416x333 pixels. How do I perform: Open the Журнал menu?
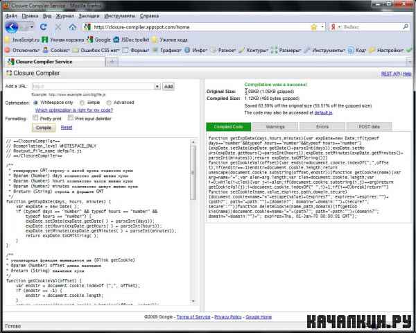pos(64,16)
